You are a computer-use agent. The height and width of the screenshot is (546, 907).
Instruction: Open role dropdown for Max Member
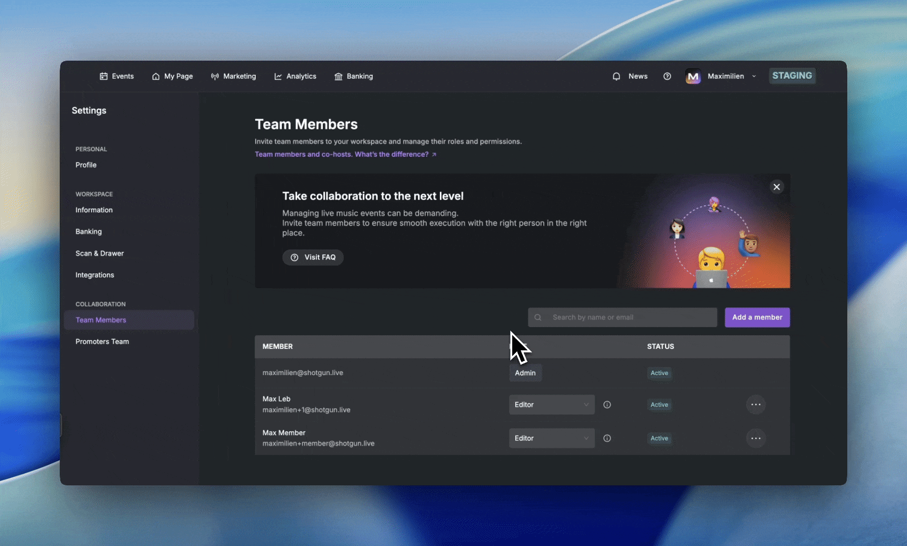[x=552, y=438]
